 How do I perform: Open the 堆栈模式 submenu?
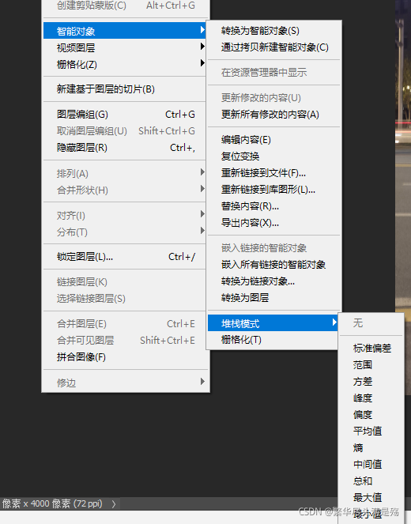[273, 323]
